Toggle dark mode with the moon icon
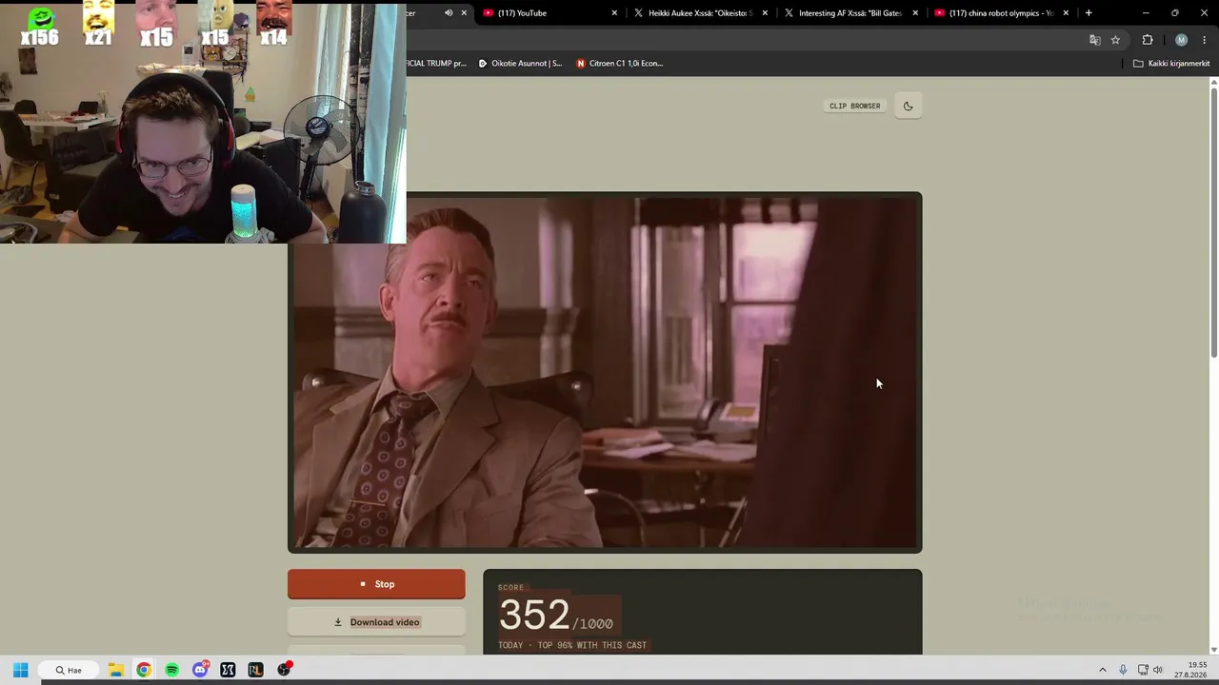The height and width of the screenshot is (685, 1219). click(x=908, y=106)
